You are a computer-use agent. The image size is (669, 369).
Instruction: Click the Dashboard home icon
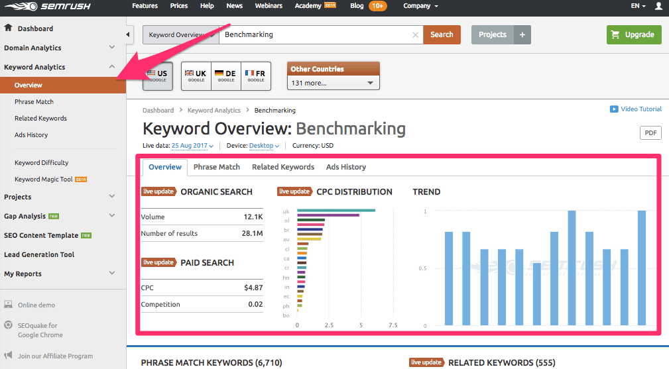click(x=8, y=28)
